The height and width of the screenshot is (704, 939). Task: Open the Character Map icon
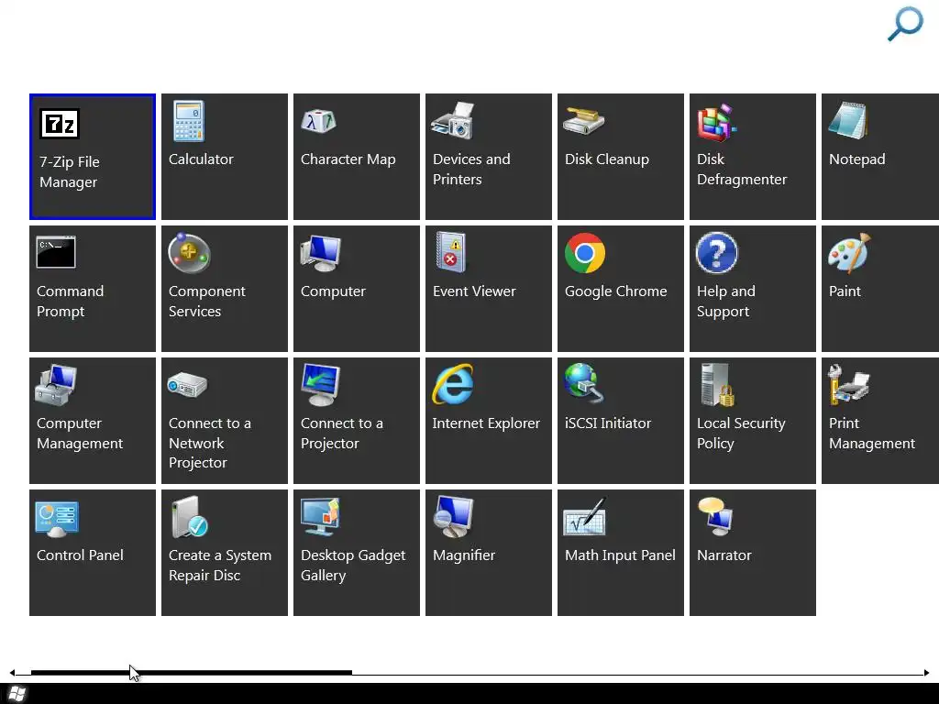[x=318, y=121]
